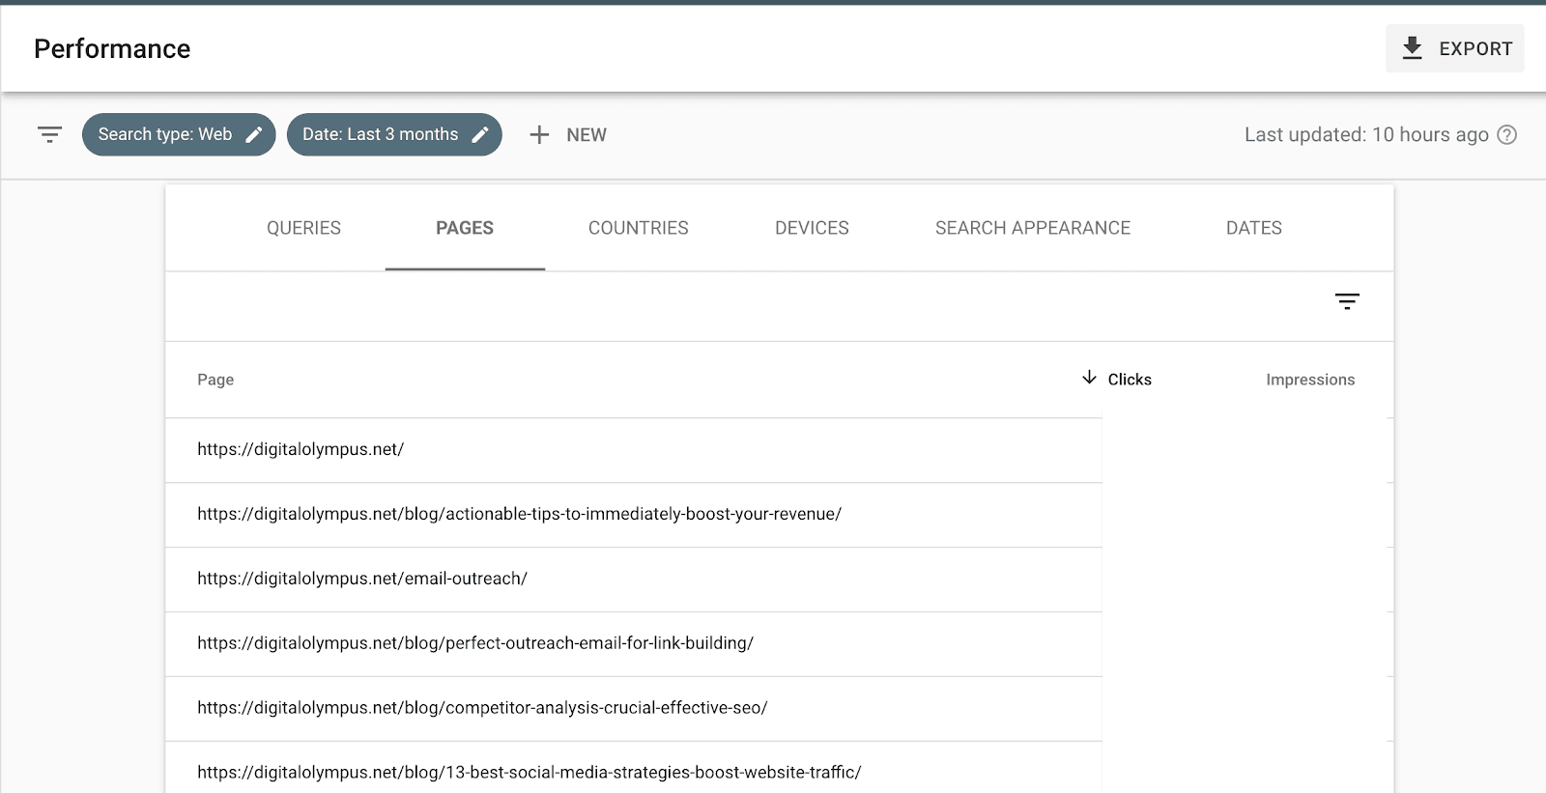The height and width of the screenshot is (793, 1546).
Task: Switch to the Dates tab
Action: 1254,228
